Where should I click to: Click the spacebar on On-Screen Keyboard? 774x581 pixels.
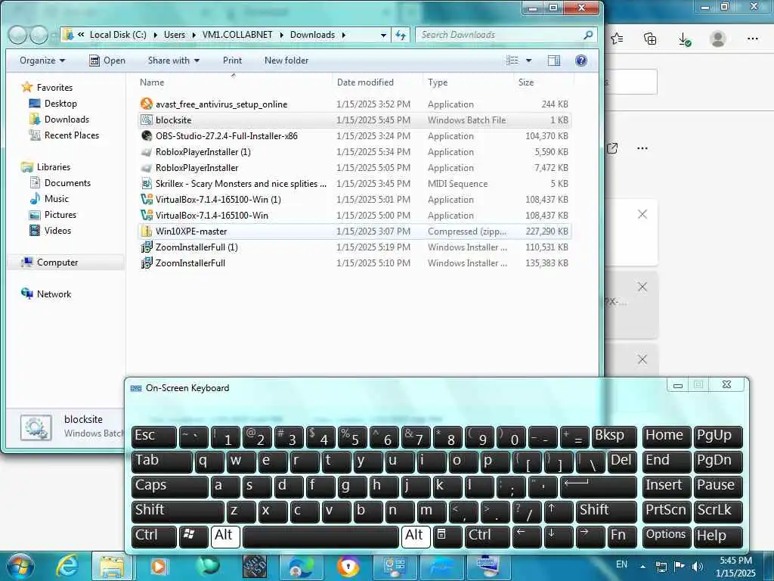(x=320, y=536)
